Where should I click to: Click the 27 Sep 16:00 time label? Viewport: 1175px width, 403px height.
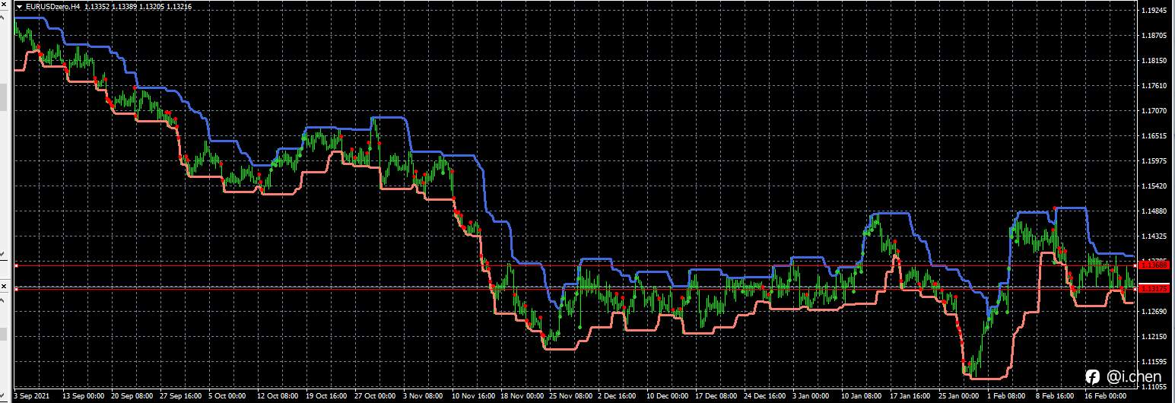click(181, 396)
